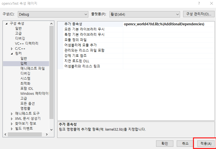Click the 어셈블리에 모듈 추가 row
This screenshot has height=149, width=216.
(136, 45)
